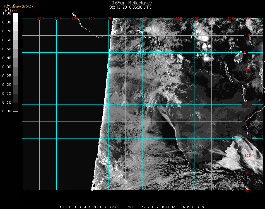Click the NASA Langley (M04.0) label
Screen dimensions: 265x209
tap(18, 6)
